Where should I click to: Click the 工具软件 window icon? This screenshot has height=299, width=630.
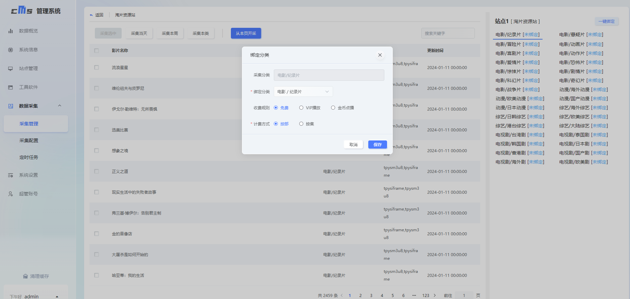[10, 87]
